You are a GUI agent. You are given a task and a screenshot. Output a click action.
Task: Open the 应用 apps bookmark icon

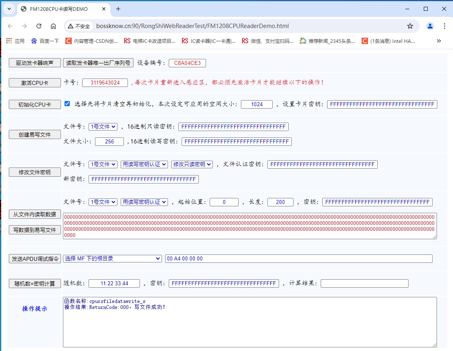pos(9,41)
